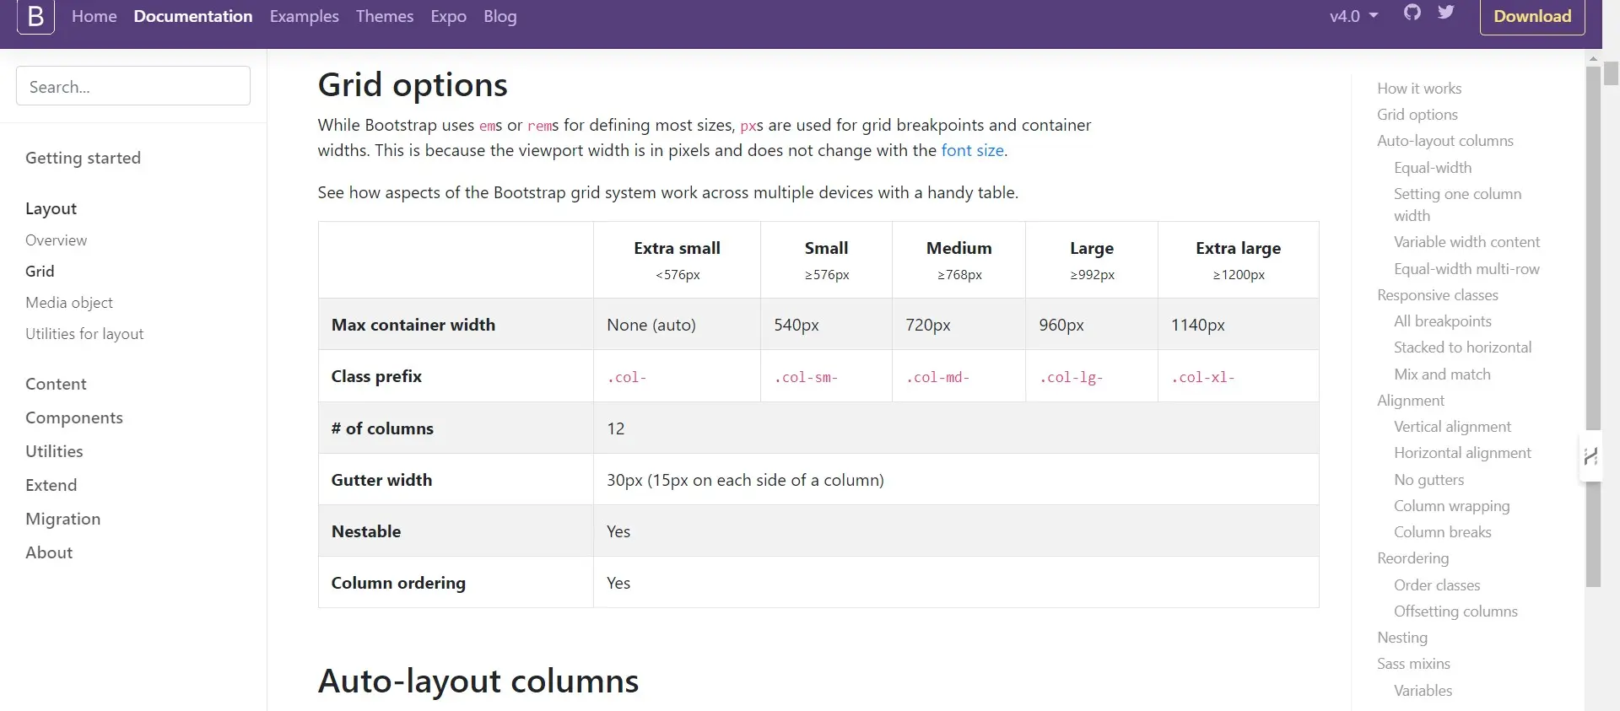1620x711 pixels.
Task: Click in the Search input field
Action: click(x=133, y=86)
